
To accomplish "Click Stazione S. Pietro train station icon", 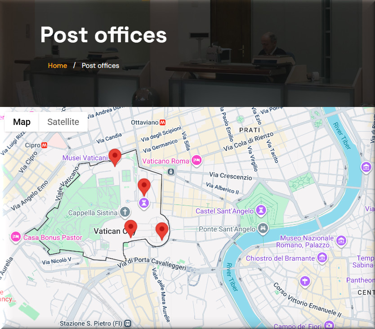I will 128,323.
